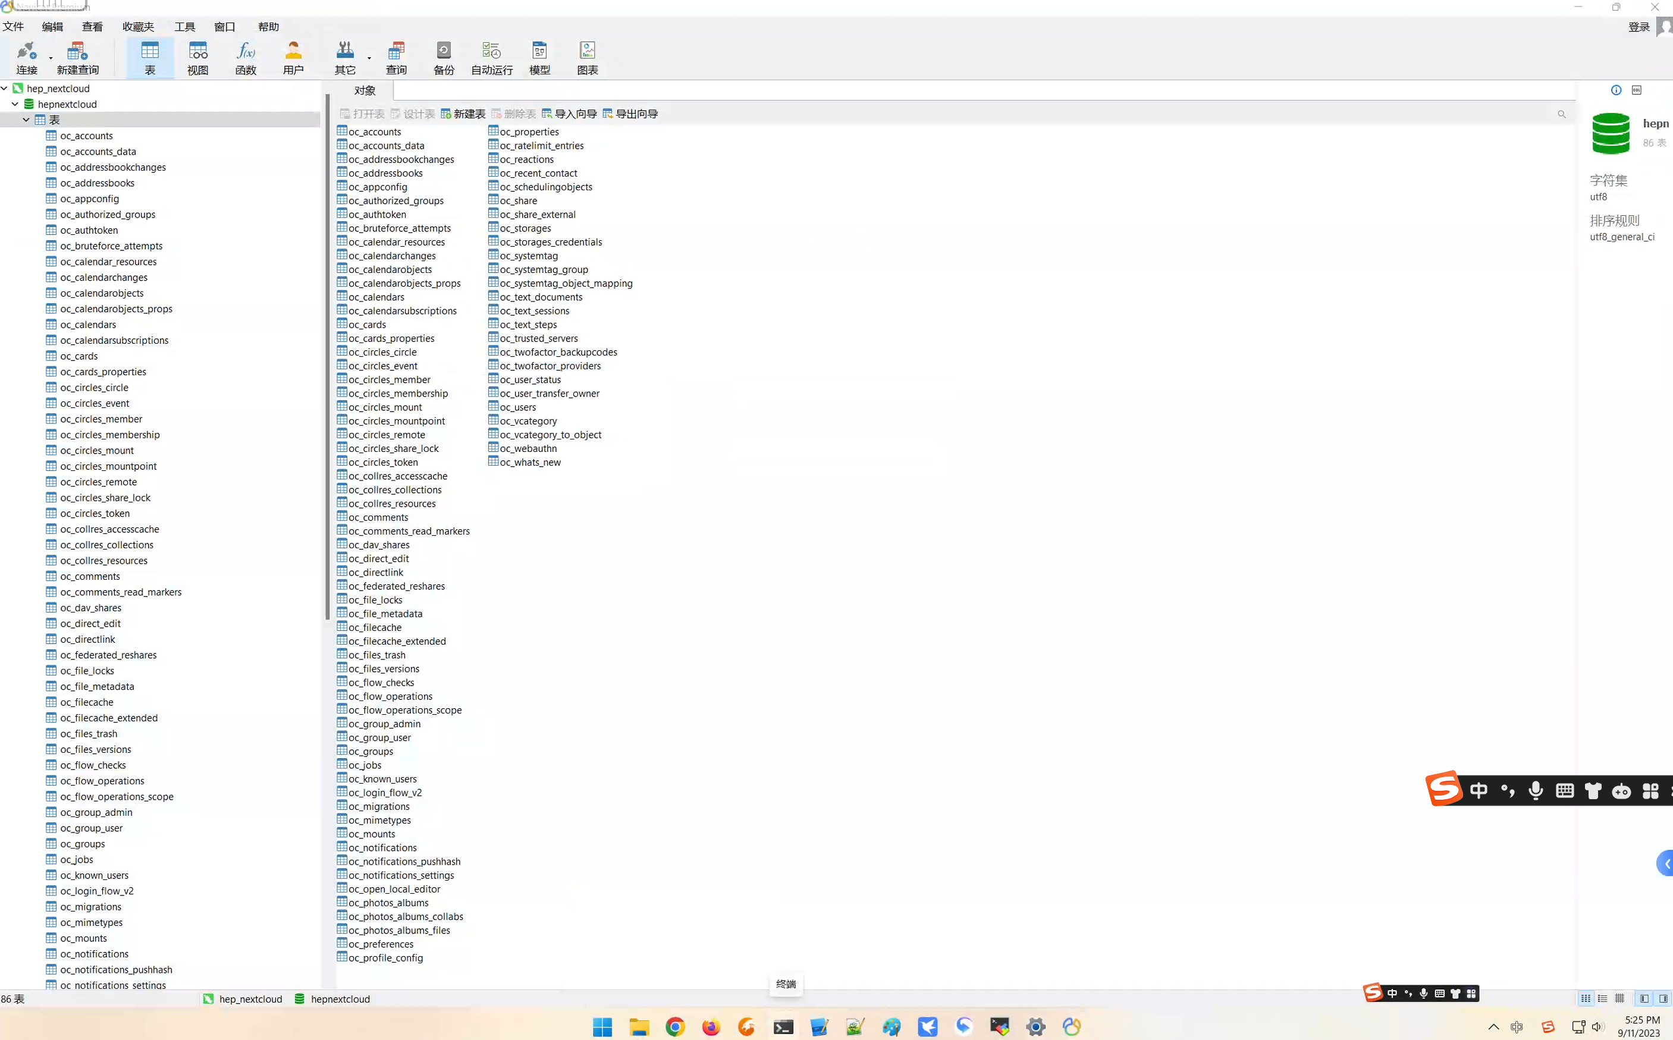Collapse the 表 tables tree node
This screenshot has height=1040, width=1673.
(x=26, y=120)
